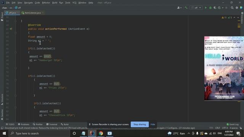Select the off.java editor tab
The height and width of the screenshot is (137, 244).
coord(12,13)
